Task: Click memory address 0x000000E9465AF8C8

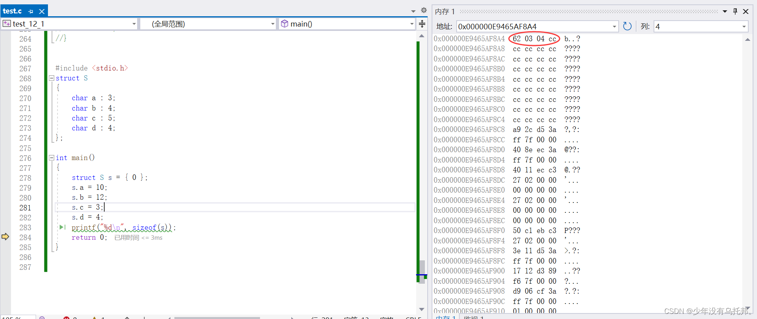Action: pyautogui.click(x=469, y=130)
